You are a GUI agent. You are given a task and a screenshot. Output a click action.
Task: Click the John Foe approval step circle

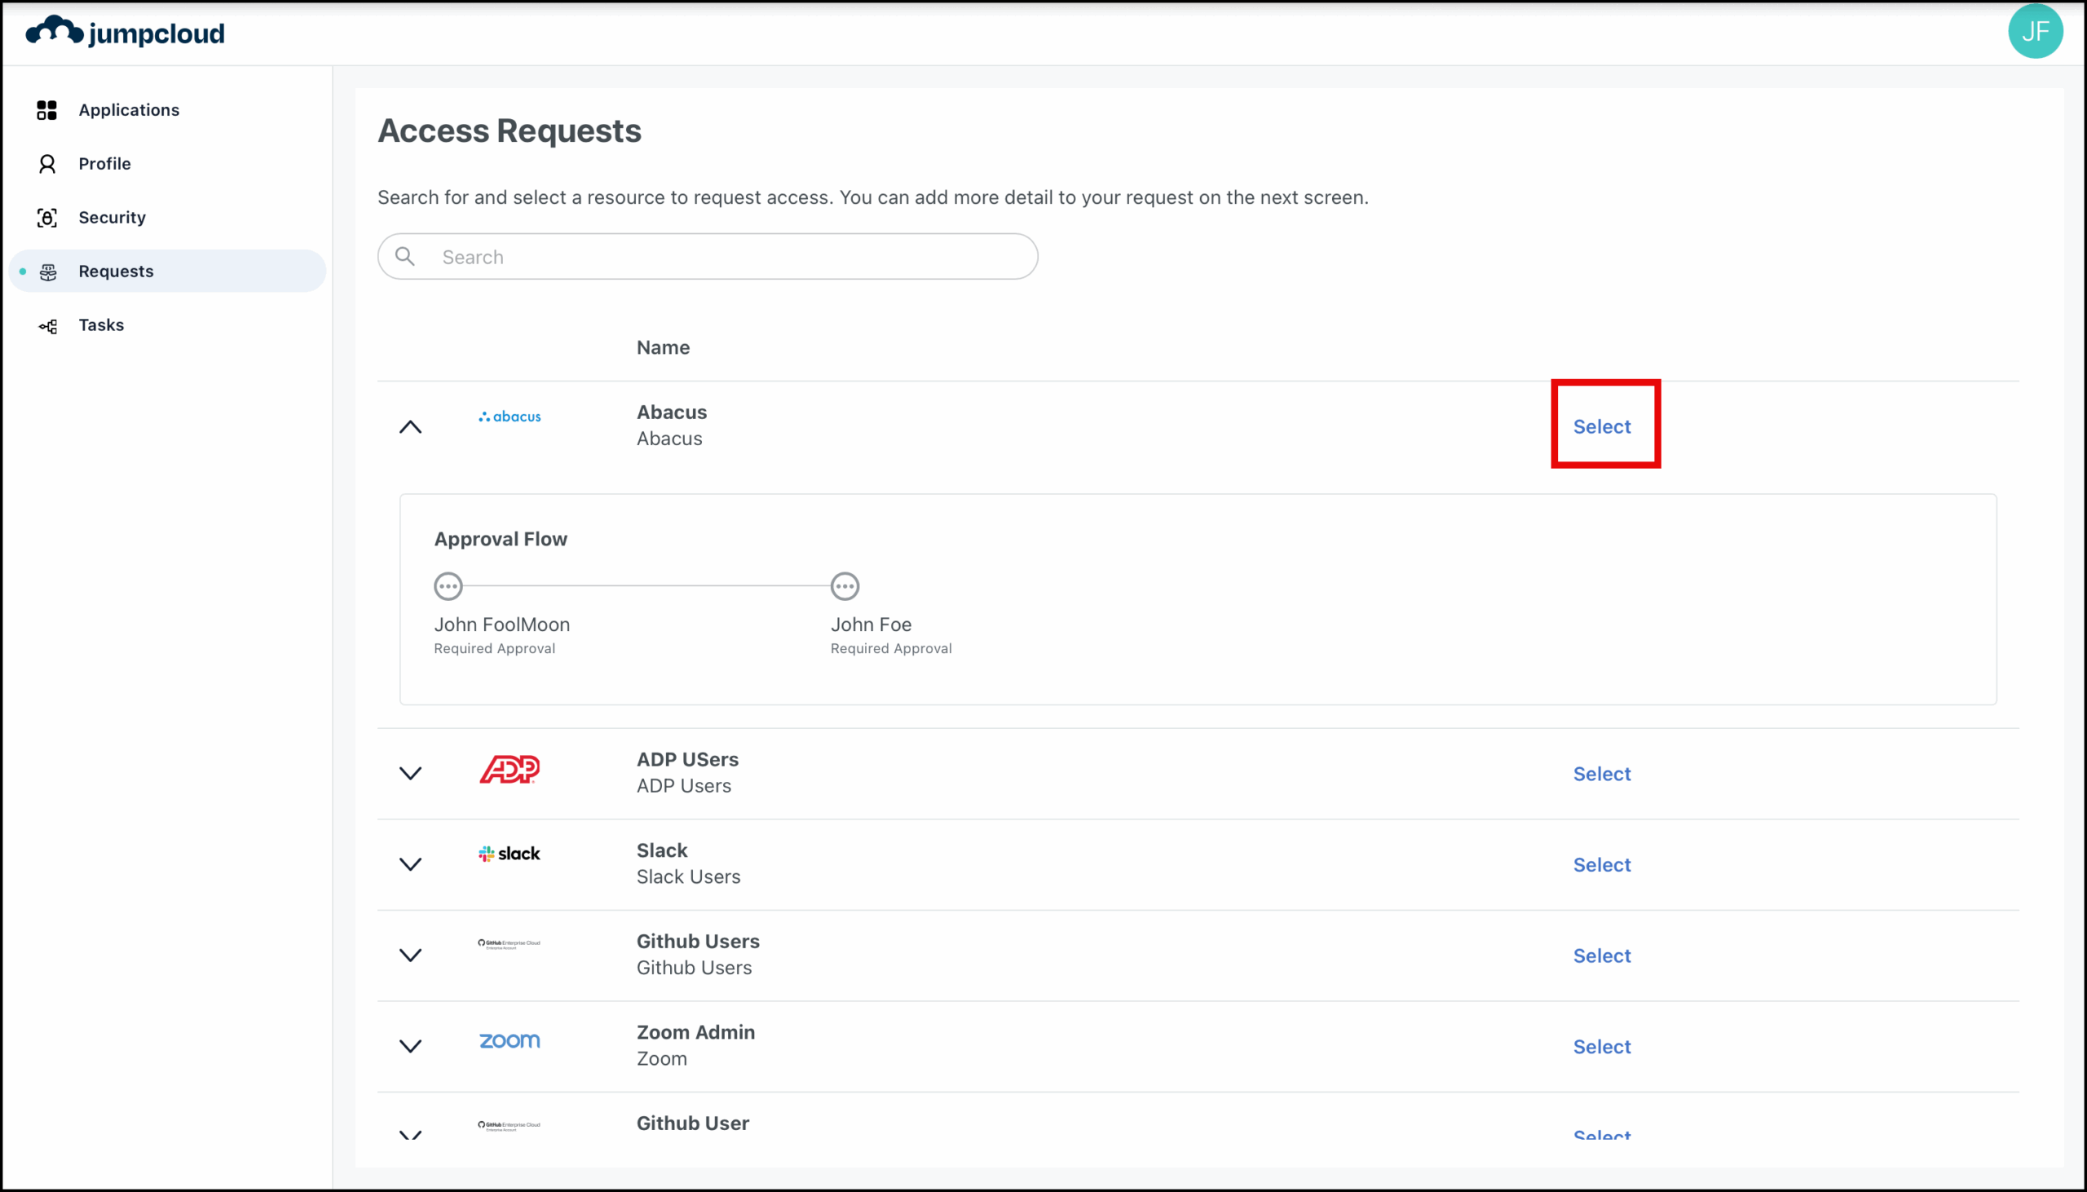(x=845, y=586)
